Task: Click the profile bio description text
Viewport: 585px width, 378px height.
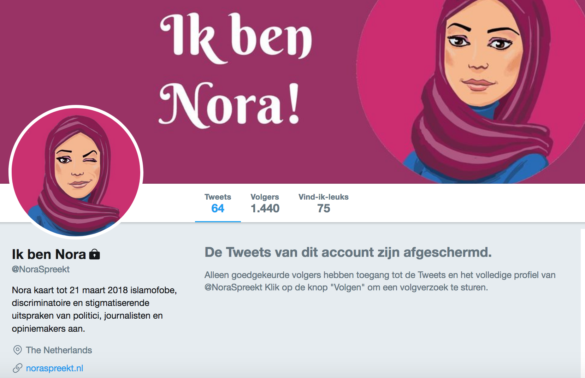Action: click(94, 309)
